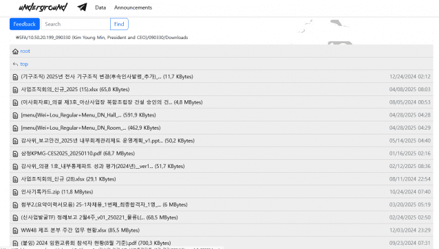Navigate up via the top link
This screenshot has height=249, width=439.
click(24, 64)
